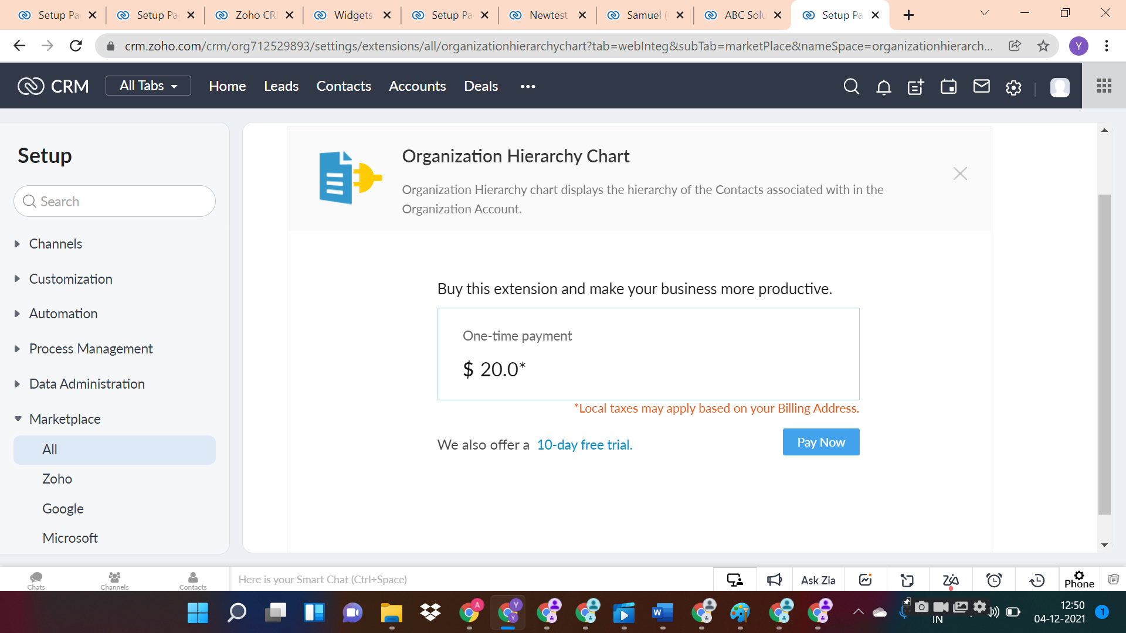The image size is (1126, 633).
Task: Select the Marketplace menu item
Action: (65, 418)
